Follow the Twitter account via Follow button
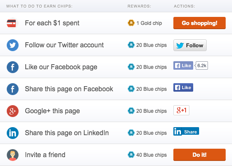 (190, 45)
